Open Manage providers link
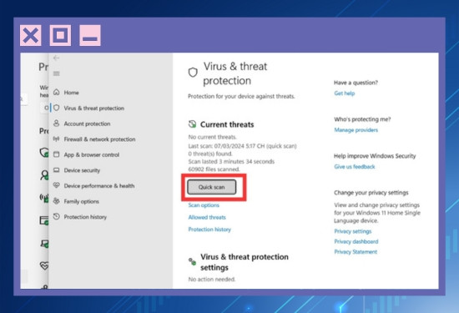459x313 pixels. tap(356, 129)
